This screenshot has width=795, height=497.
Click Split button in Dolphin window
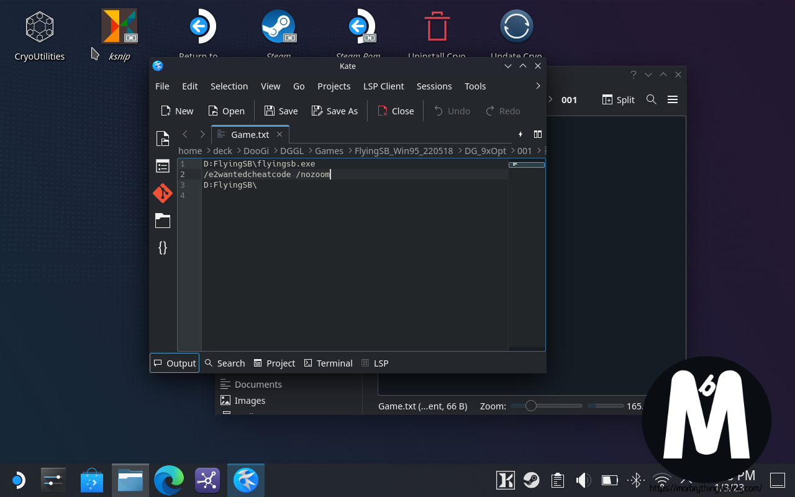[619, 99]
